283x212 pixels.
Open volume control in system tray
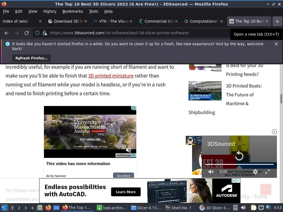click(243, 208)
